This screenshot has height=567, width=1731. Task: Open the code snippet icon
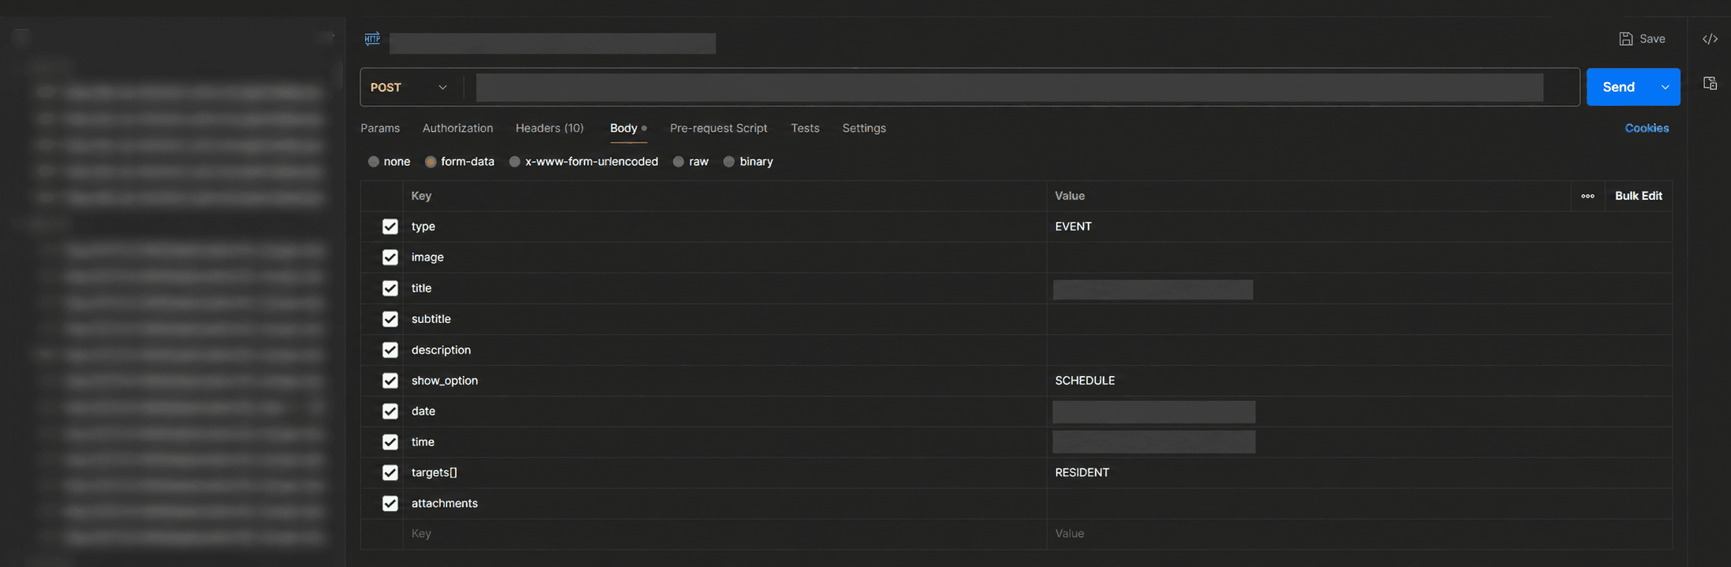click(x=1710, y=39)
